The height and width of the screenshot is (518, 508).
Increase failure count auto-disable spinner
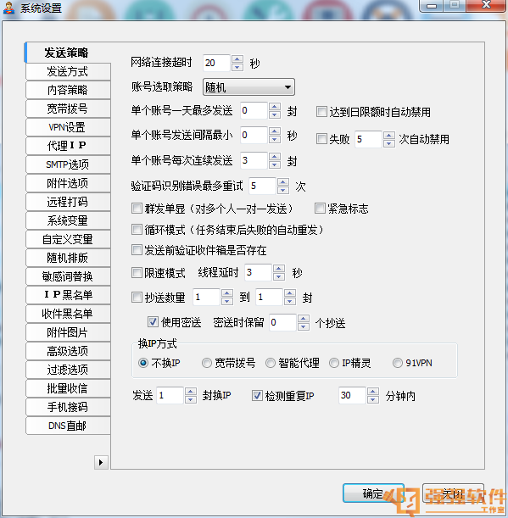click(389, 136)
